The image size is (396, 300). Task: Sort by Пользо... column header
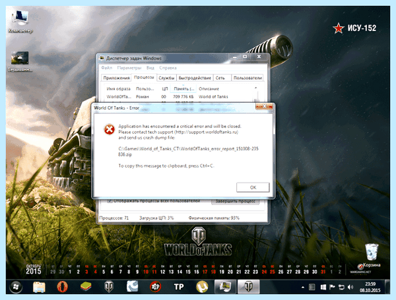coord(145,89)
